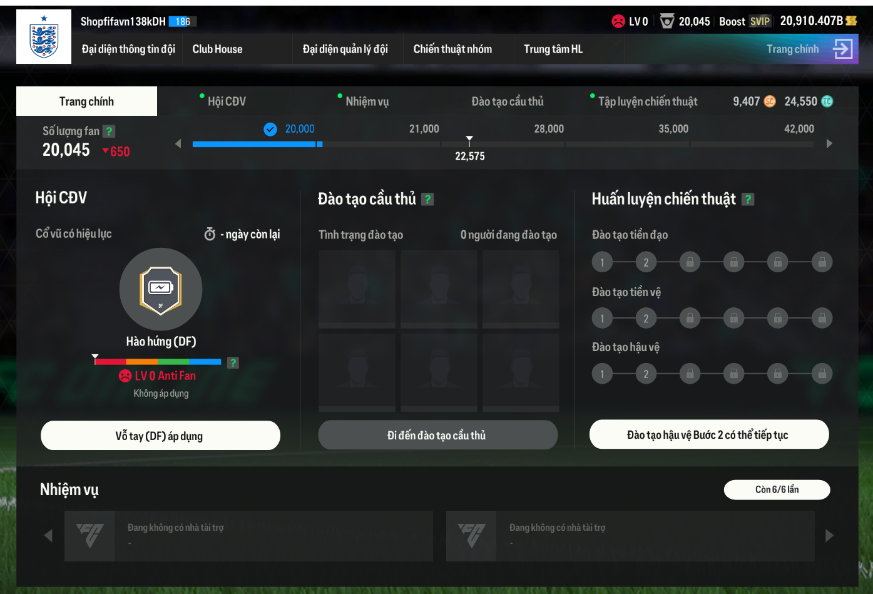Click the teal TC coin icon
Viewport: 873px width, 594px height.
(x=827, y=101)
